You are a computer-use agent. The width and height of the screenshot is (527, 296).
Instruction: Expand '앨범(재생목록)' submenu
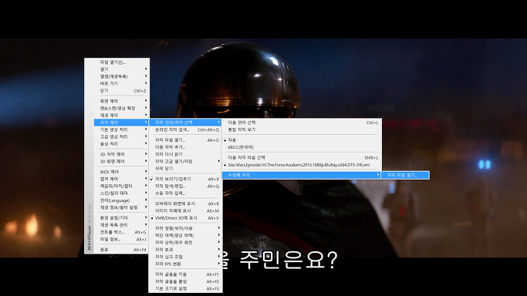[121, 76]
